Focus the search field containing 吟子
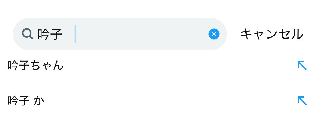Image resolution: width=317 pixels, height=118 pixels. click(x=134, y=34)
